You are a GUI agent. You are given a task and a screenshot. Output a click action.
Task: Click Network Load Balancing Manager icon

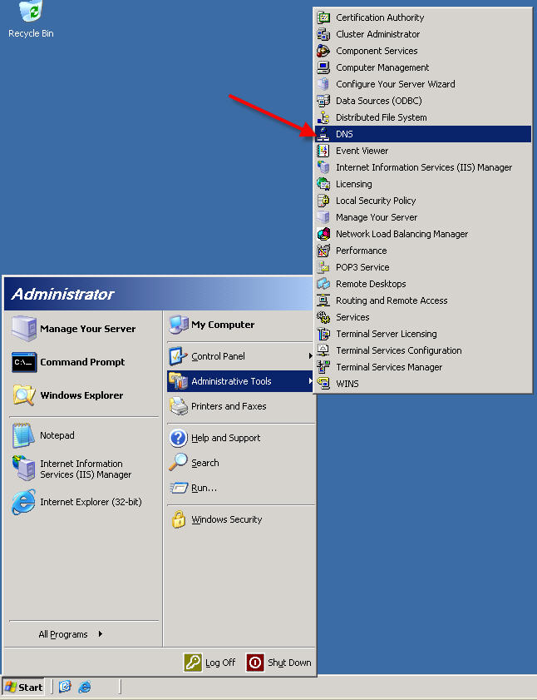click(323, 234)
